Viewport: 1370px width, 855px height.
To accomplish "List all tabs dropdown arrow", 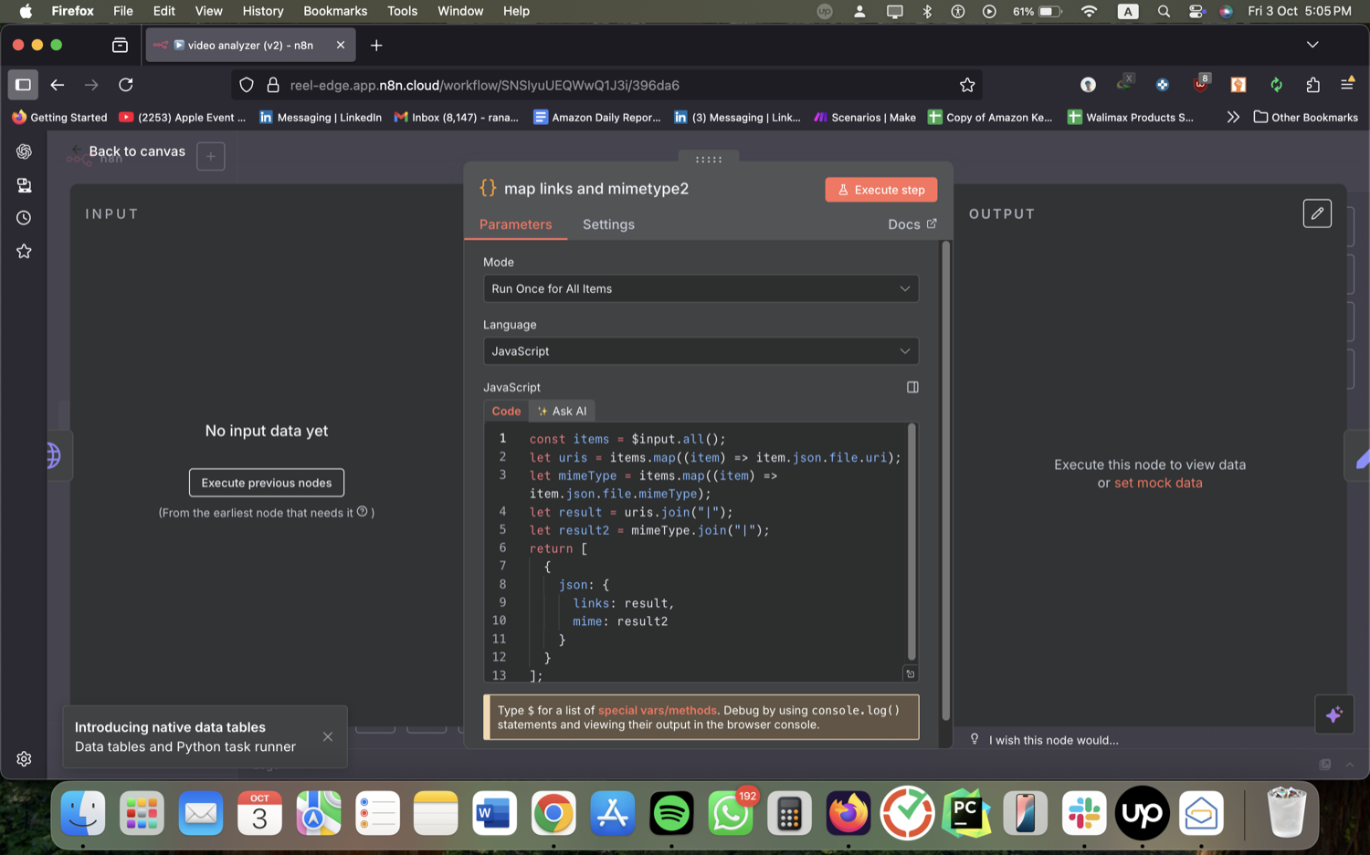I will [x=1312, y=45].
